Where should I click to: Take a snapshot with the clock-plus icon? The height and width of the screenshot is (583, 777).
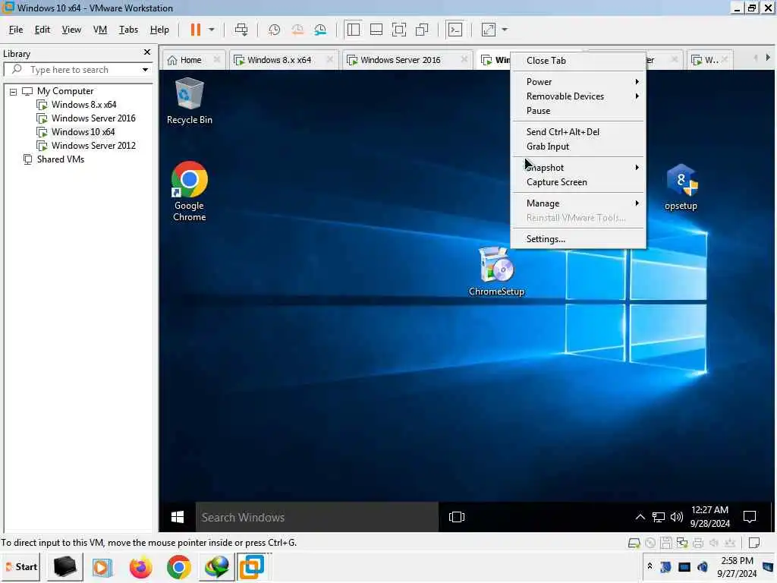pos(274,30)
